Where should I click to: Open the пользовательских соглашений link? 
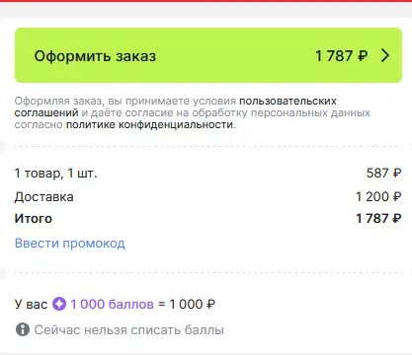coord(175,106)
